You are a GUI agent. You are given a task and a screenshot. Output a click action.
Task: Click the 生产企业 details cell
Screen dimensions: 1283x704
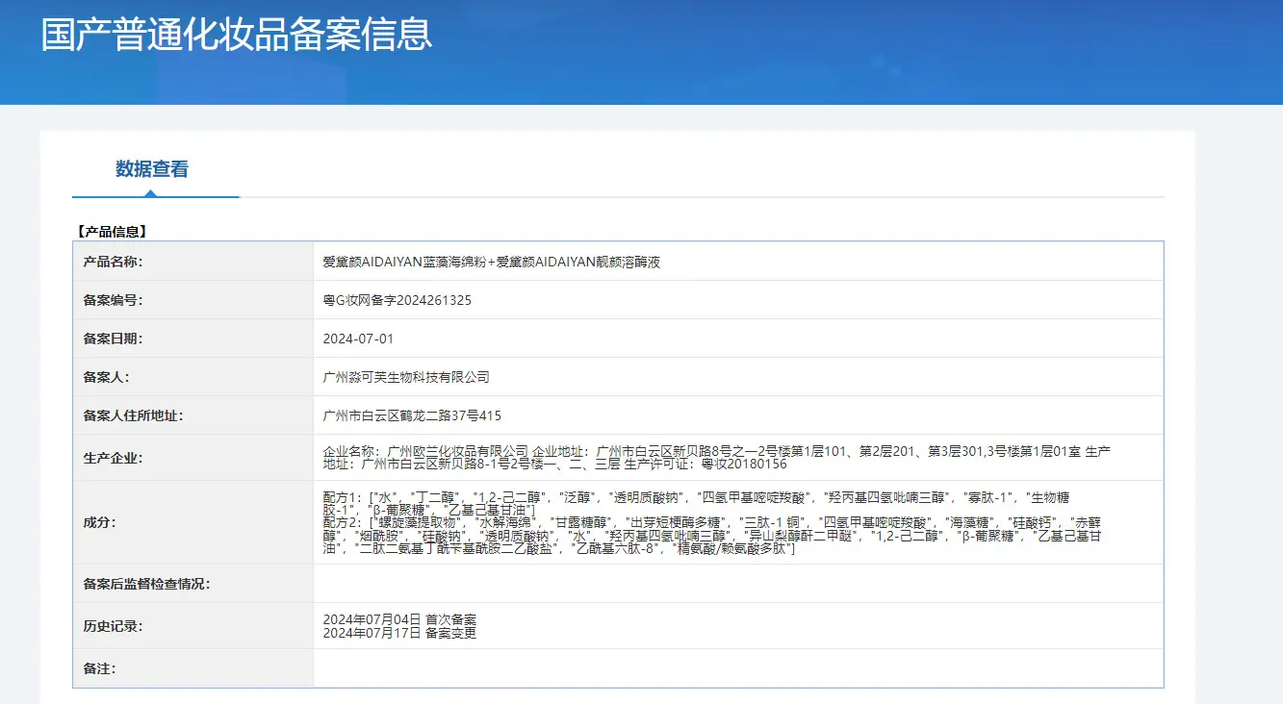coord(738,458)
